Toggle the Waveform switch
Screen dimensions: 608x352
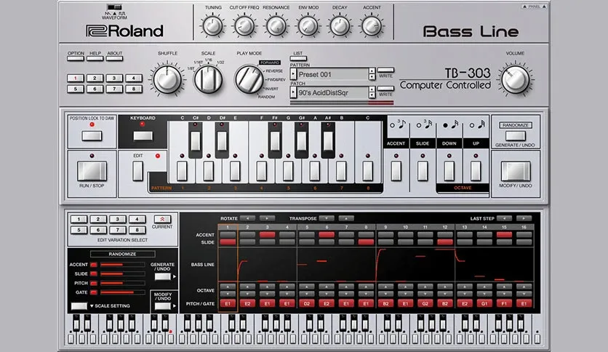[x=114, y=7]
